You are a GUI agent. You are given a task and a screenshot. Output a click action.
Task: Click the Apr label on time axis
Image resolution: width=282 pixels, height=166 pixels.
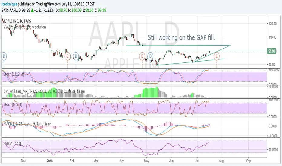pos(122,161)
